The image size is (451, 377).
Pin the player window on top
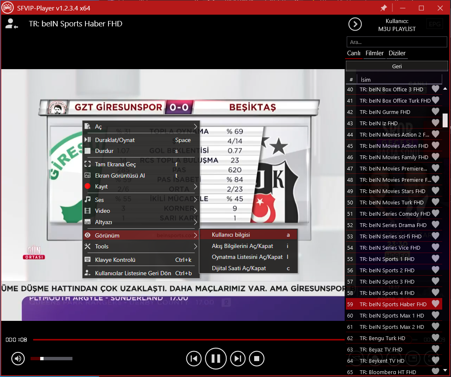click(384, 8)
